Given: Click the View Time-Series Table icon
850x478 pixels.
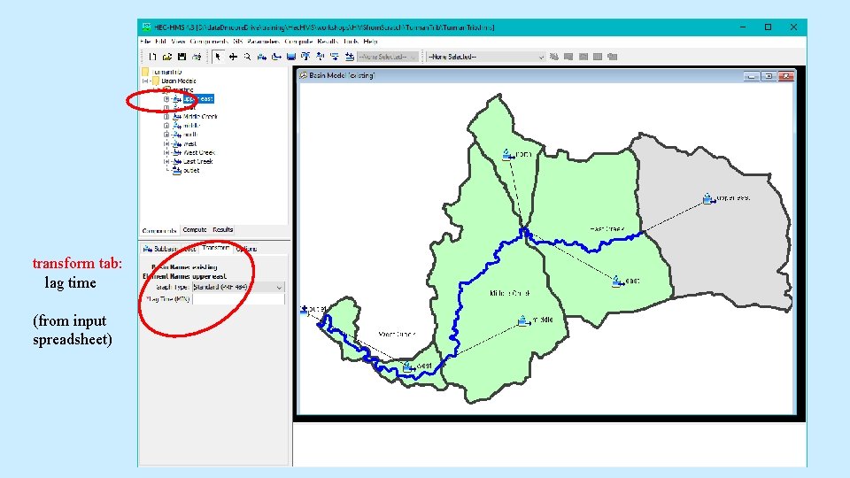Looking at the screenshot, I should click(x=613, y=57).
